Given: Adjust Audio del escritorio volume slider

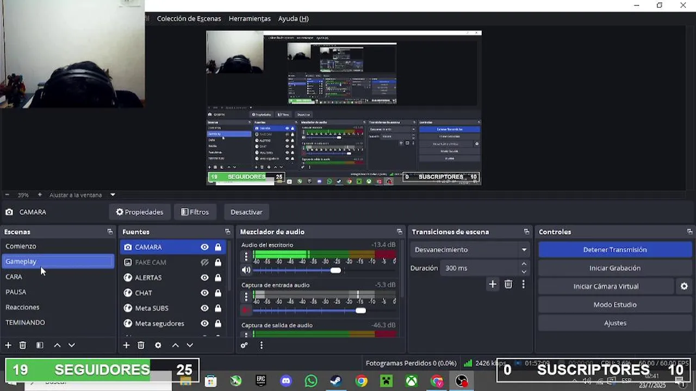Looking at the screenshot, I should (x=335, y=270).
